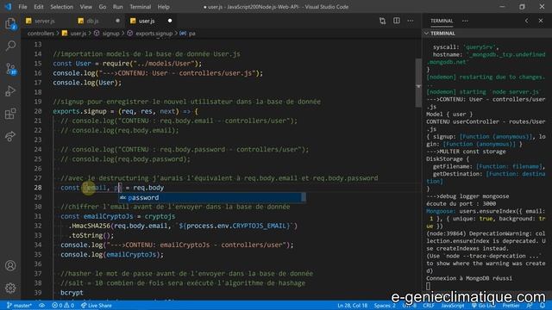Viewport: 552px width, 310px height.
Task: Open the Edit menu
Action: pyautogui.click(x=38, y=7)
